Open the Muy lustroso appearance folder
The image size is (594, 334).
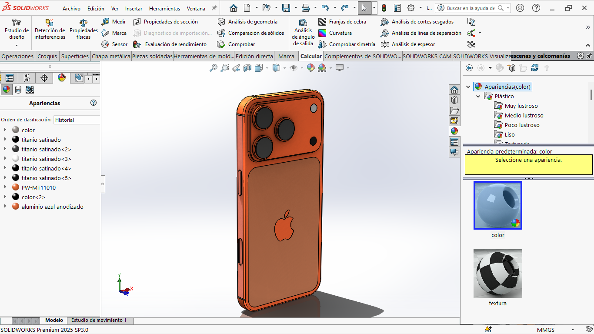(x=521, y=106)
